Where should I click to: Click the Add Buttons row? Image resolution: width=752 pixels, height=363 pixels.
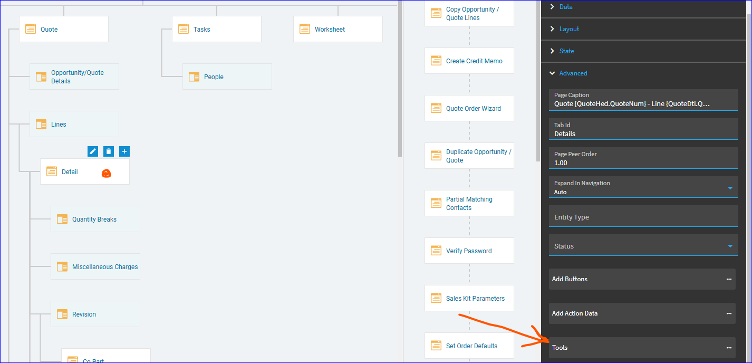click(642, 279)
